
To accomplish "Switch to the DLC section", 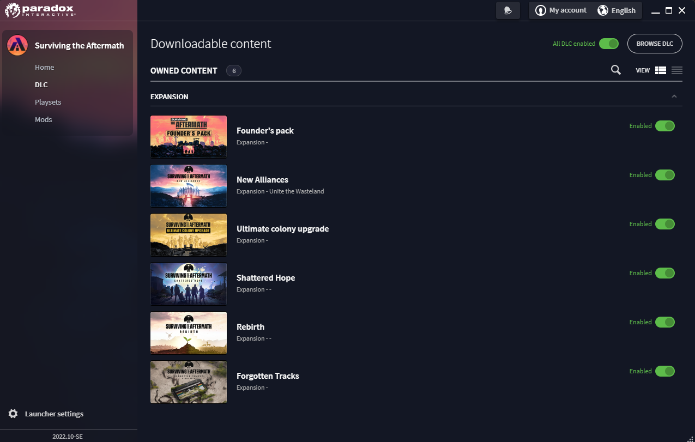I will [41, 84].
